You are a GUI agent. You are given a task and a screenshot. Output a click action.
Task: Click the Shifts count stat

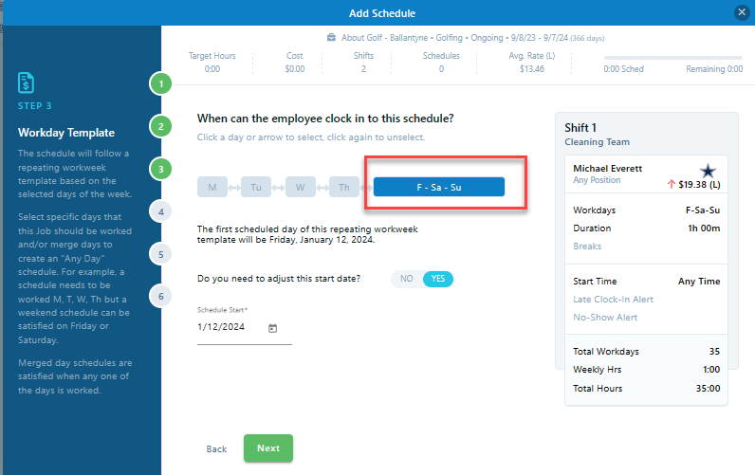(363, 62)
